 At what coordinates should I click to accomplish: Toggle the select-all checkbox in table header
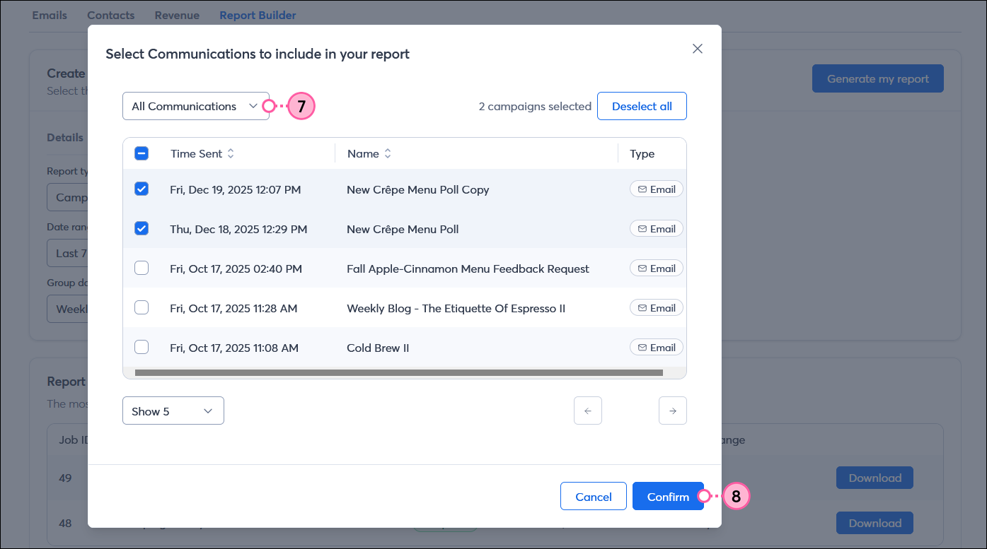pyautogui.click(x=142, y=153)
